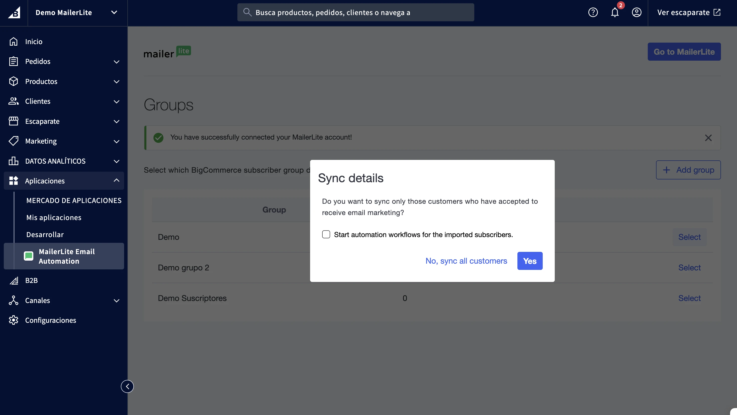Click the Pedidos orders icon
Image resolution: width=737 pixels, height=415 pixels.
pos(14,61)
